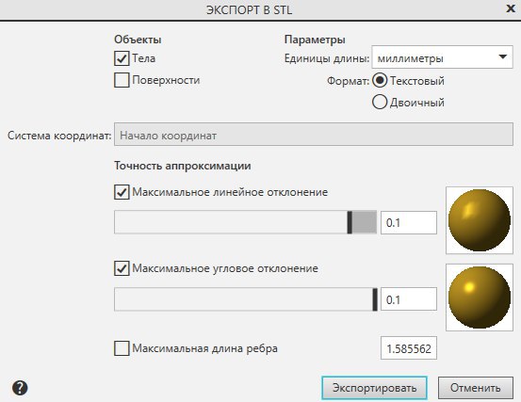The height and width of the screenshot is (402, 521).
Task: Click the Экспортировать button
Action: click(x=374, y=388)
